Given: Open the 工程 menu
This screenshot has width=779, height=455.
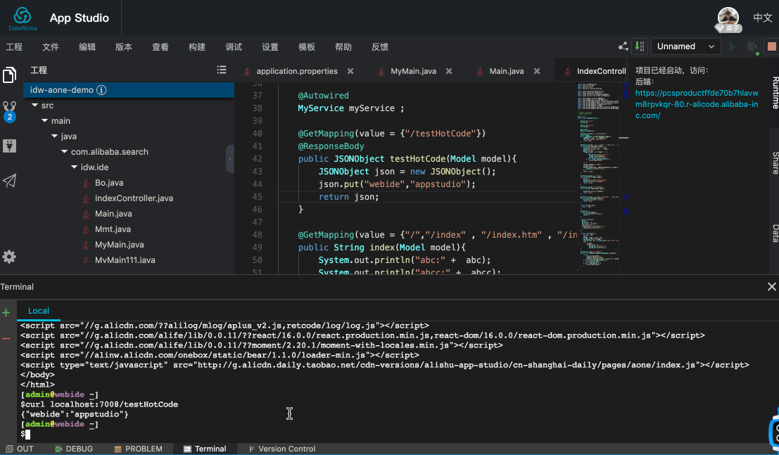Looking at the screenshot, I should 14,46.
